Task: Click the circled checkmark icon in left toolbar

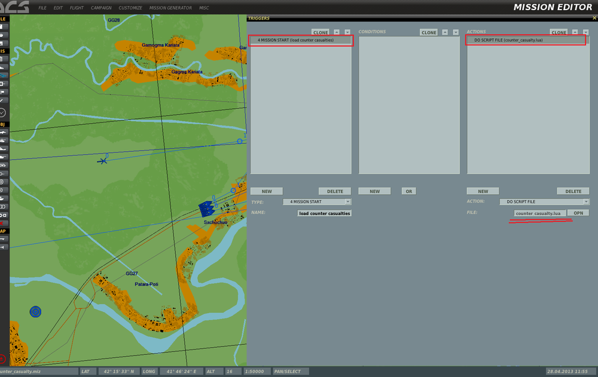Action: tap(3, 112)
